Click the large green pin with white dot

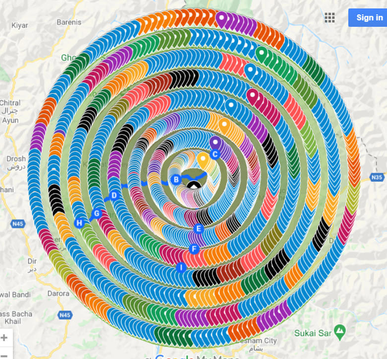(261, 54)
